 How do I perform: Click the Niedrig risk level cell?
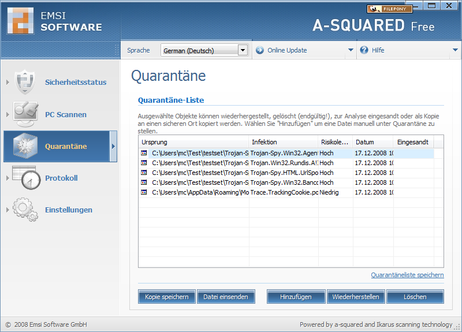point(336,192)
